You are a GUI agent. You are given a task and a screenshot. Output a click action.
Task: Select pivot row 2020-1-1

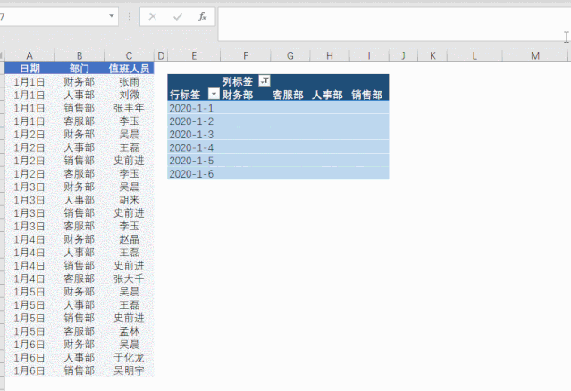192,107
